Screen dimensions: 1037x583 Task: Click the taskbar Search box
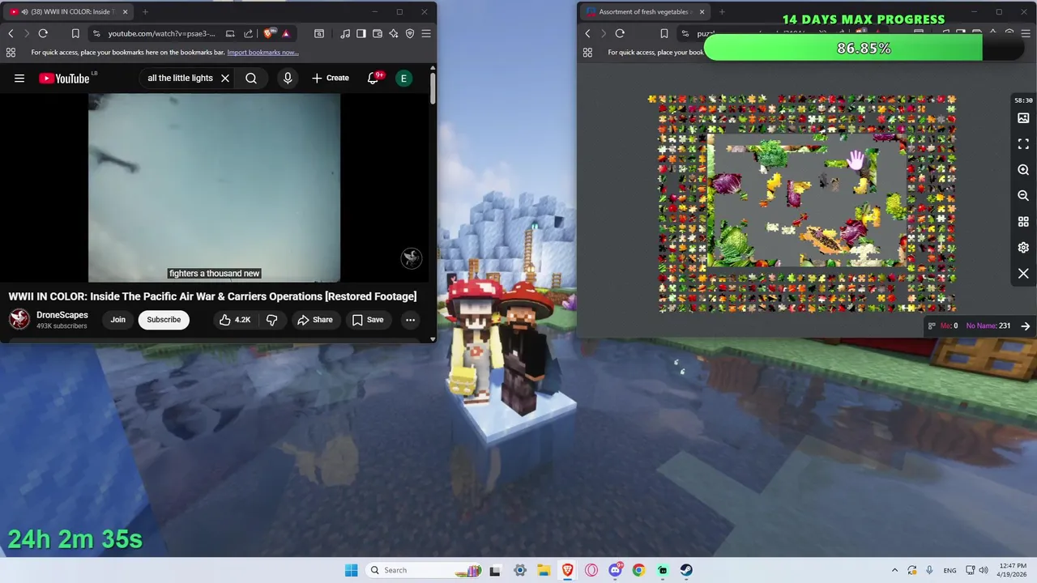click(x=424, y=570)
